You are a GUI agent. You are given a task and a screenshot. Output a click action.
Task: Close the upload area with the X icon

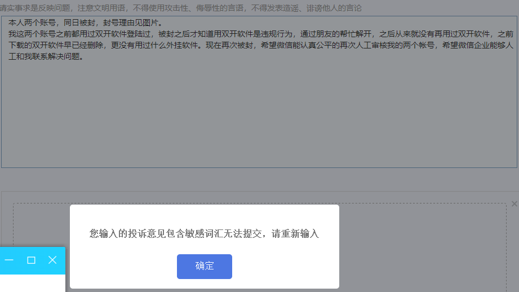(514, 204)
